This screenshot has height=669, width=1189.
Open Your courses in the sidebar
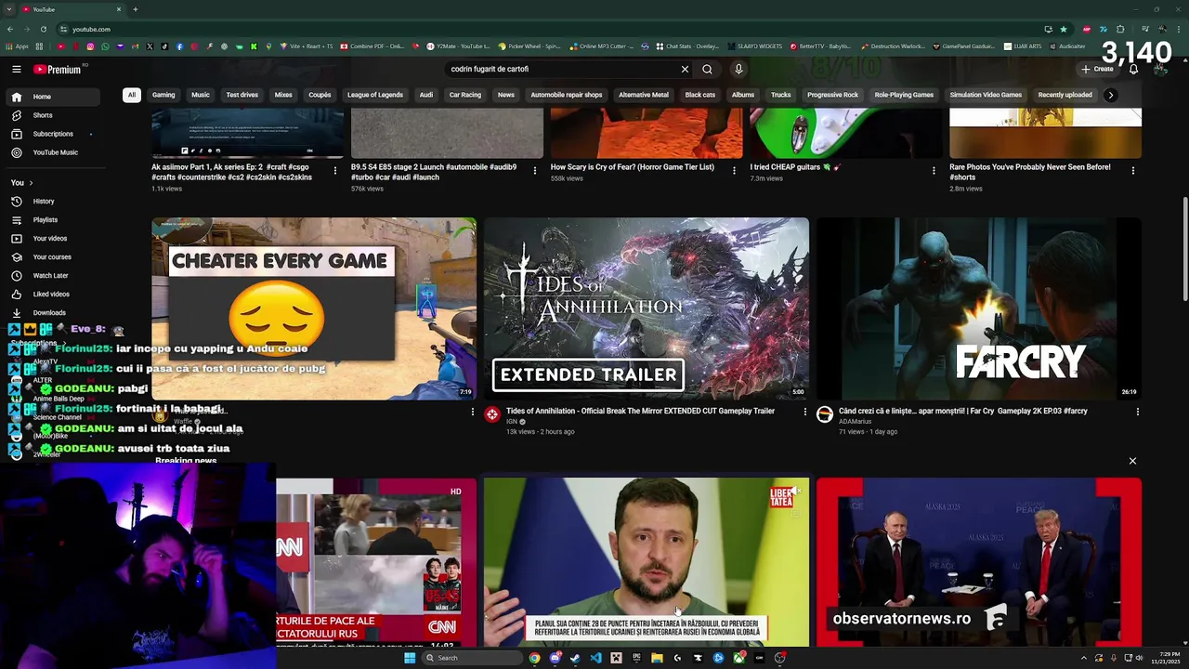tap(53, 257)
